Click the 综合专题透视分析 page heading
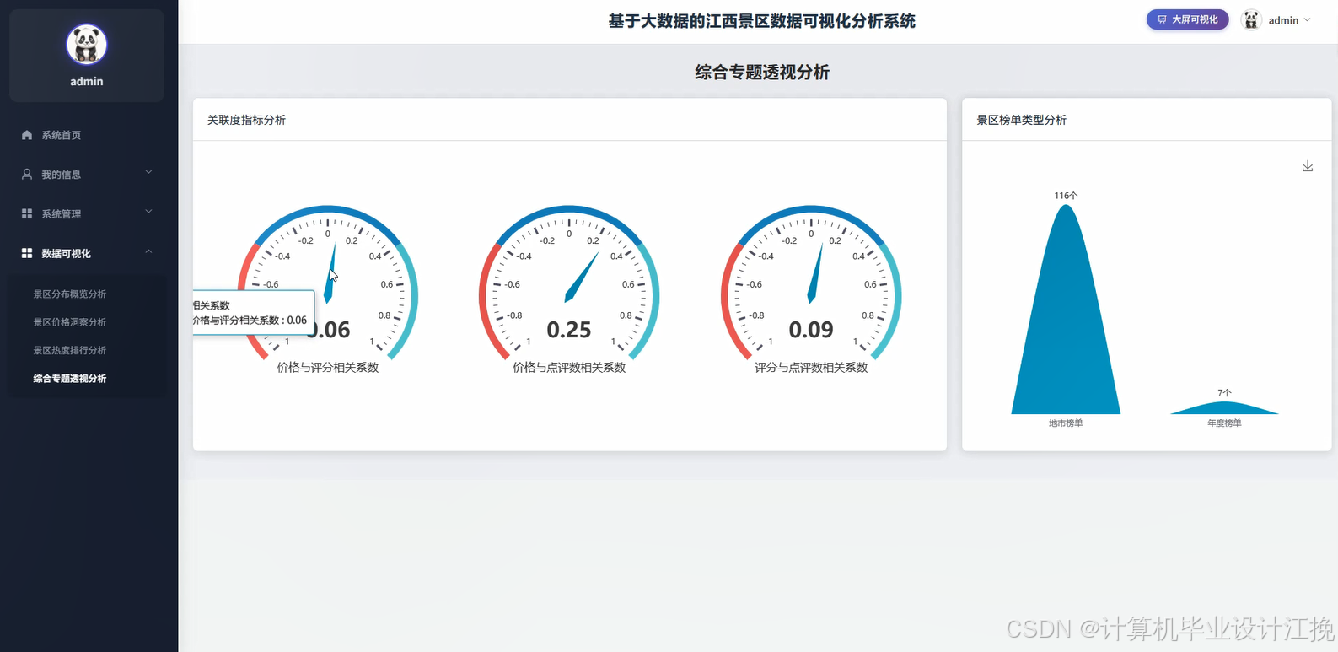Viewport: 1338px width, 652px height. coord(762,73)
